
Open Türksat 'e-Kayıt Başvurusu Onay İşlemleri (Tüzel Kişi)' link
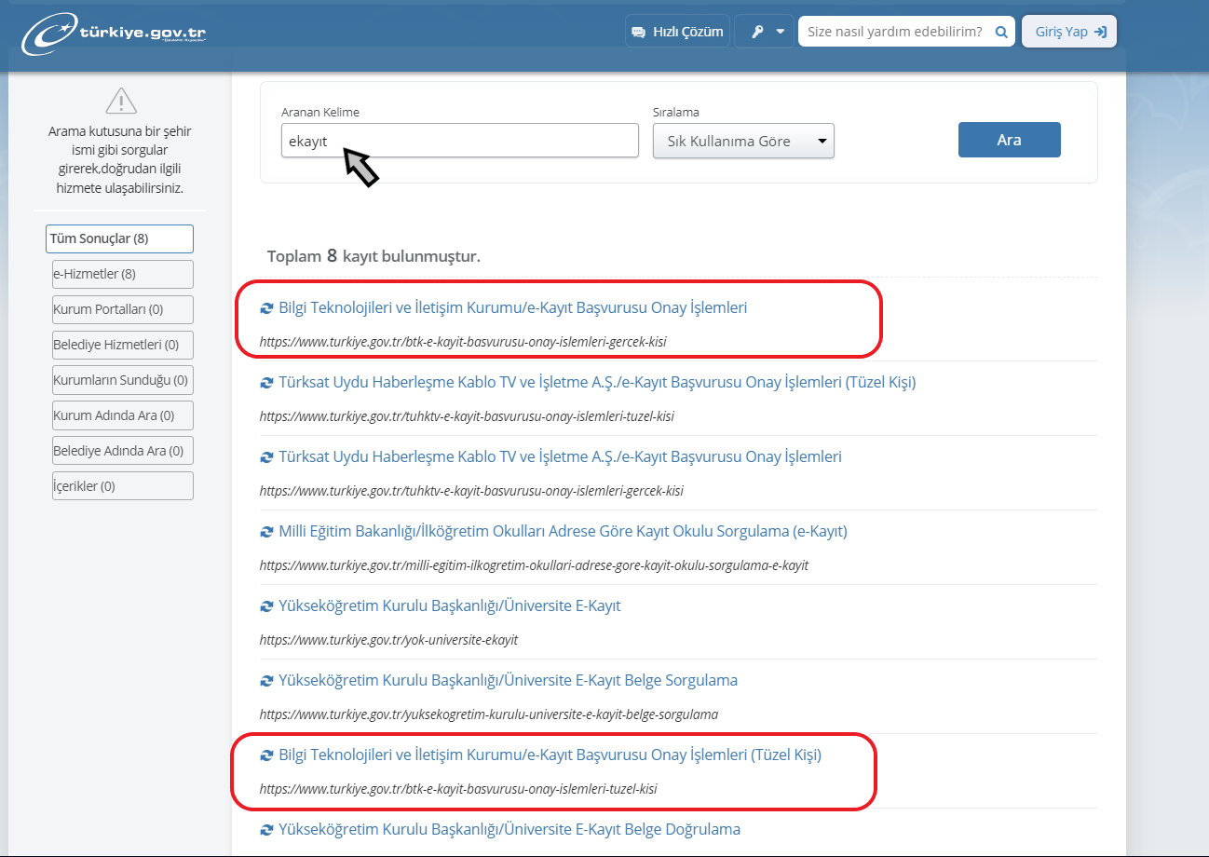pos(597,382)
